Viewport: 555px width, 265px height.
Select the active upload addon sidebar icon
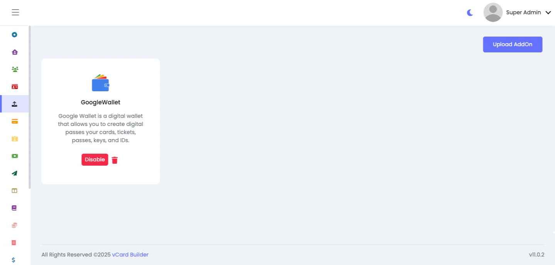(x=15, y=104)
